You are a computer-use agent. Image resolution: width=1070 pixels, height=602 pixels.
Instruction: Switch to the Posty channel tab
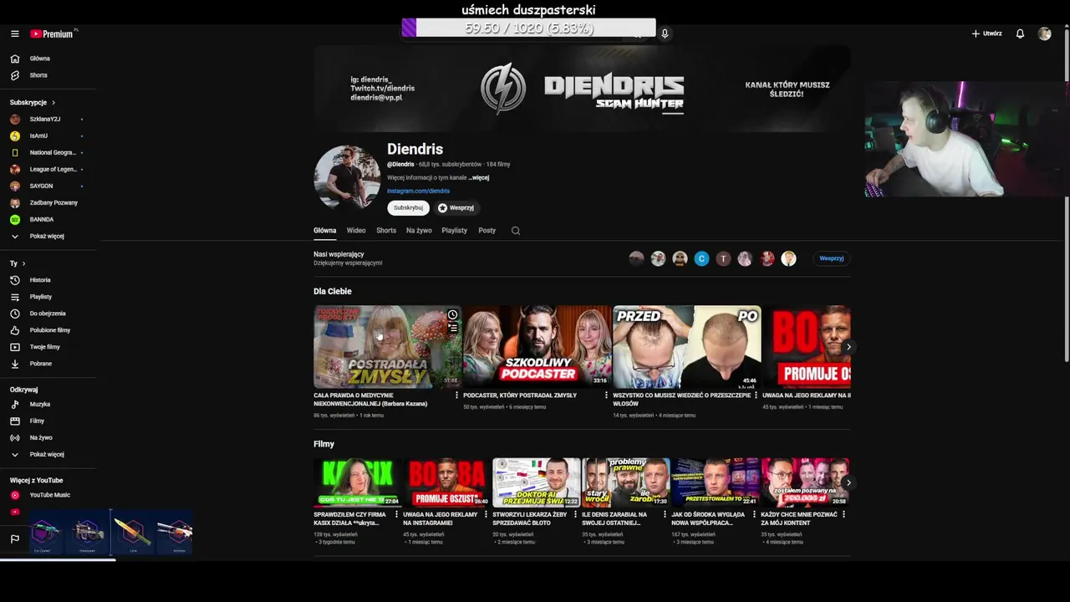487,231
